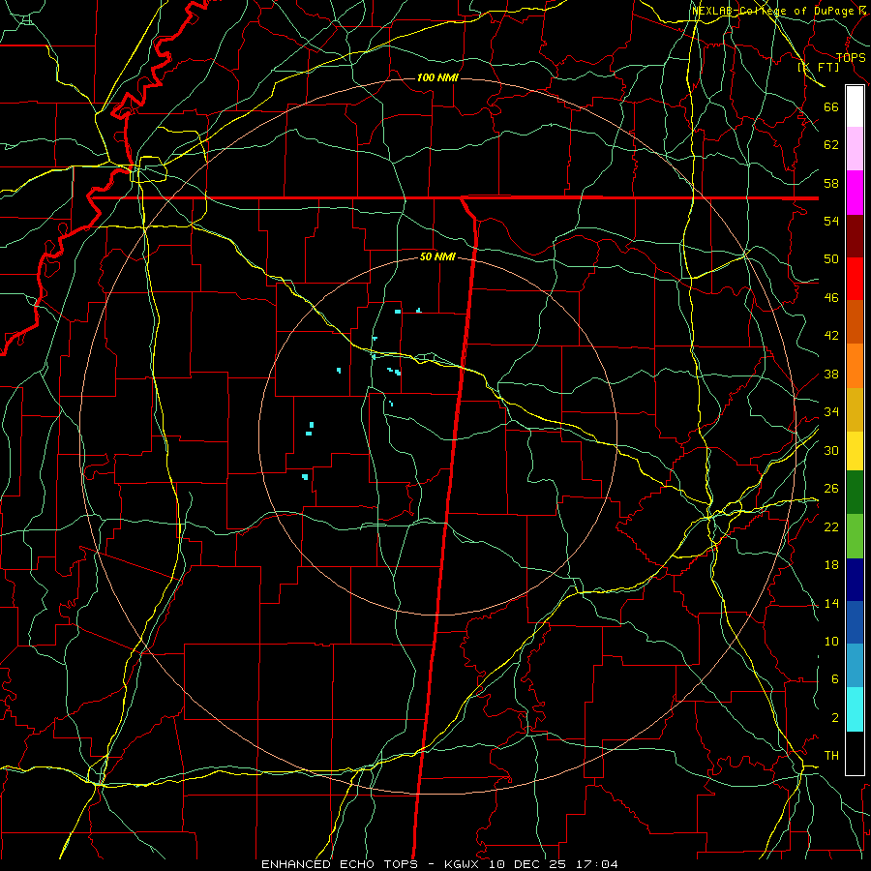Click the "KGWX" radar station identifier
The image size is (871, 871).
click(464, 864)
